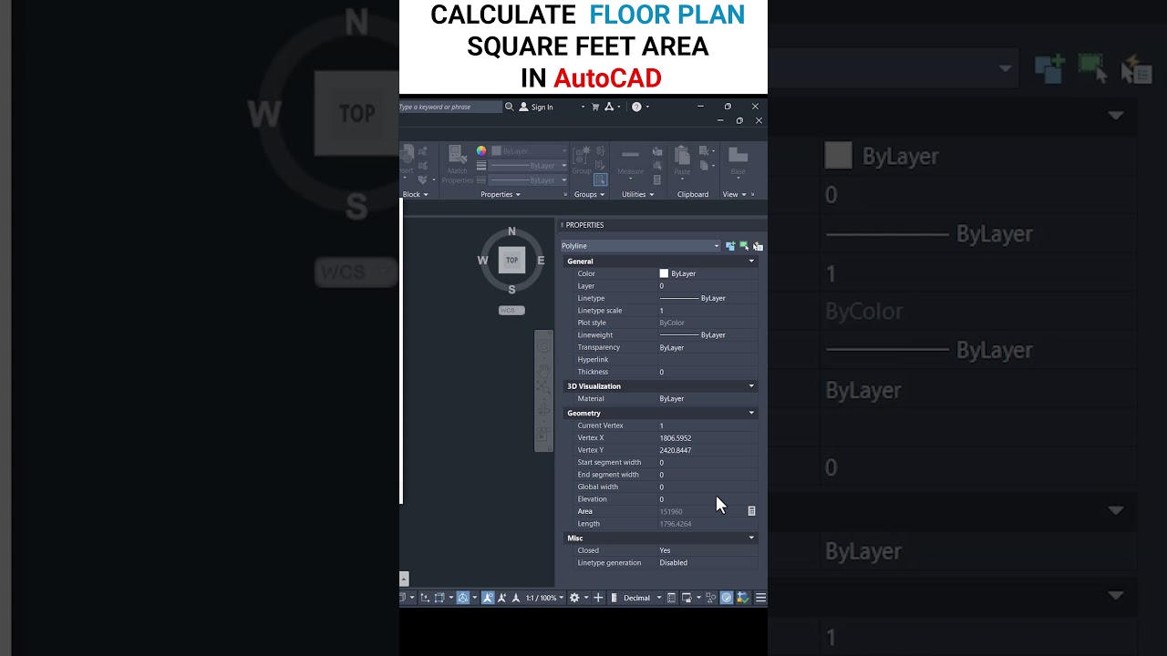Click the keyword or phrase search field
This screenshot has width=1167, height=656.
pos(450,107)
